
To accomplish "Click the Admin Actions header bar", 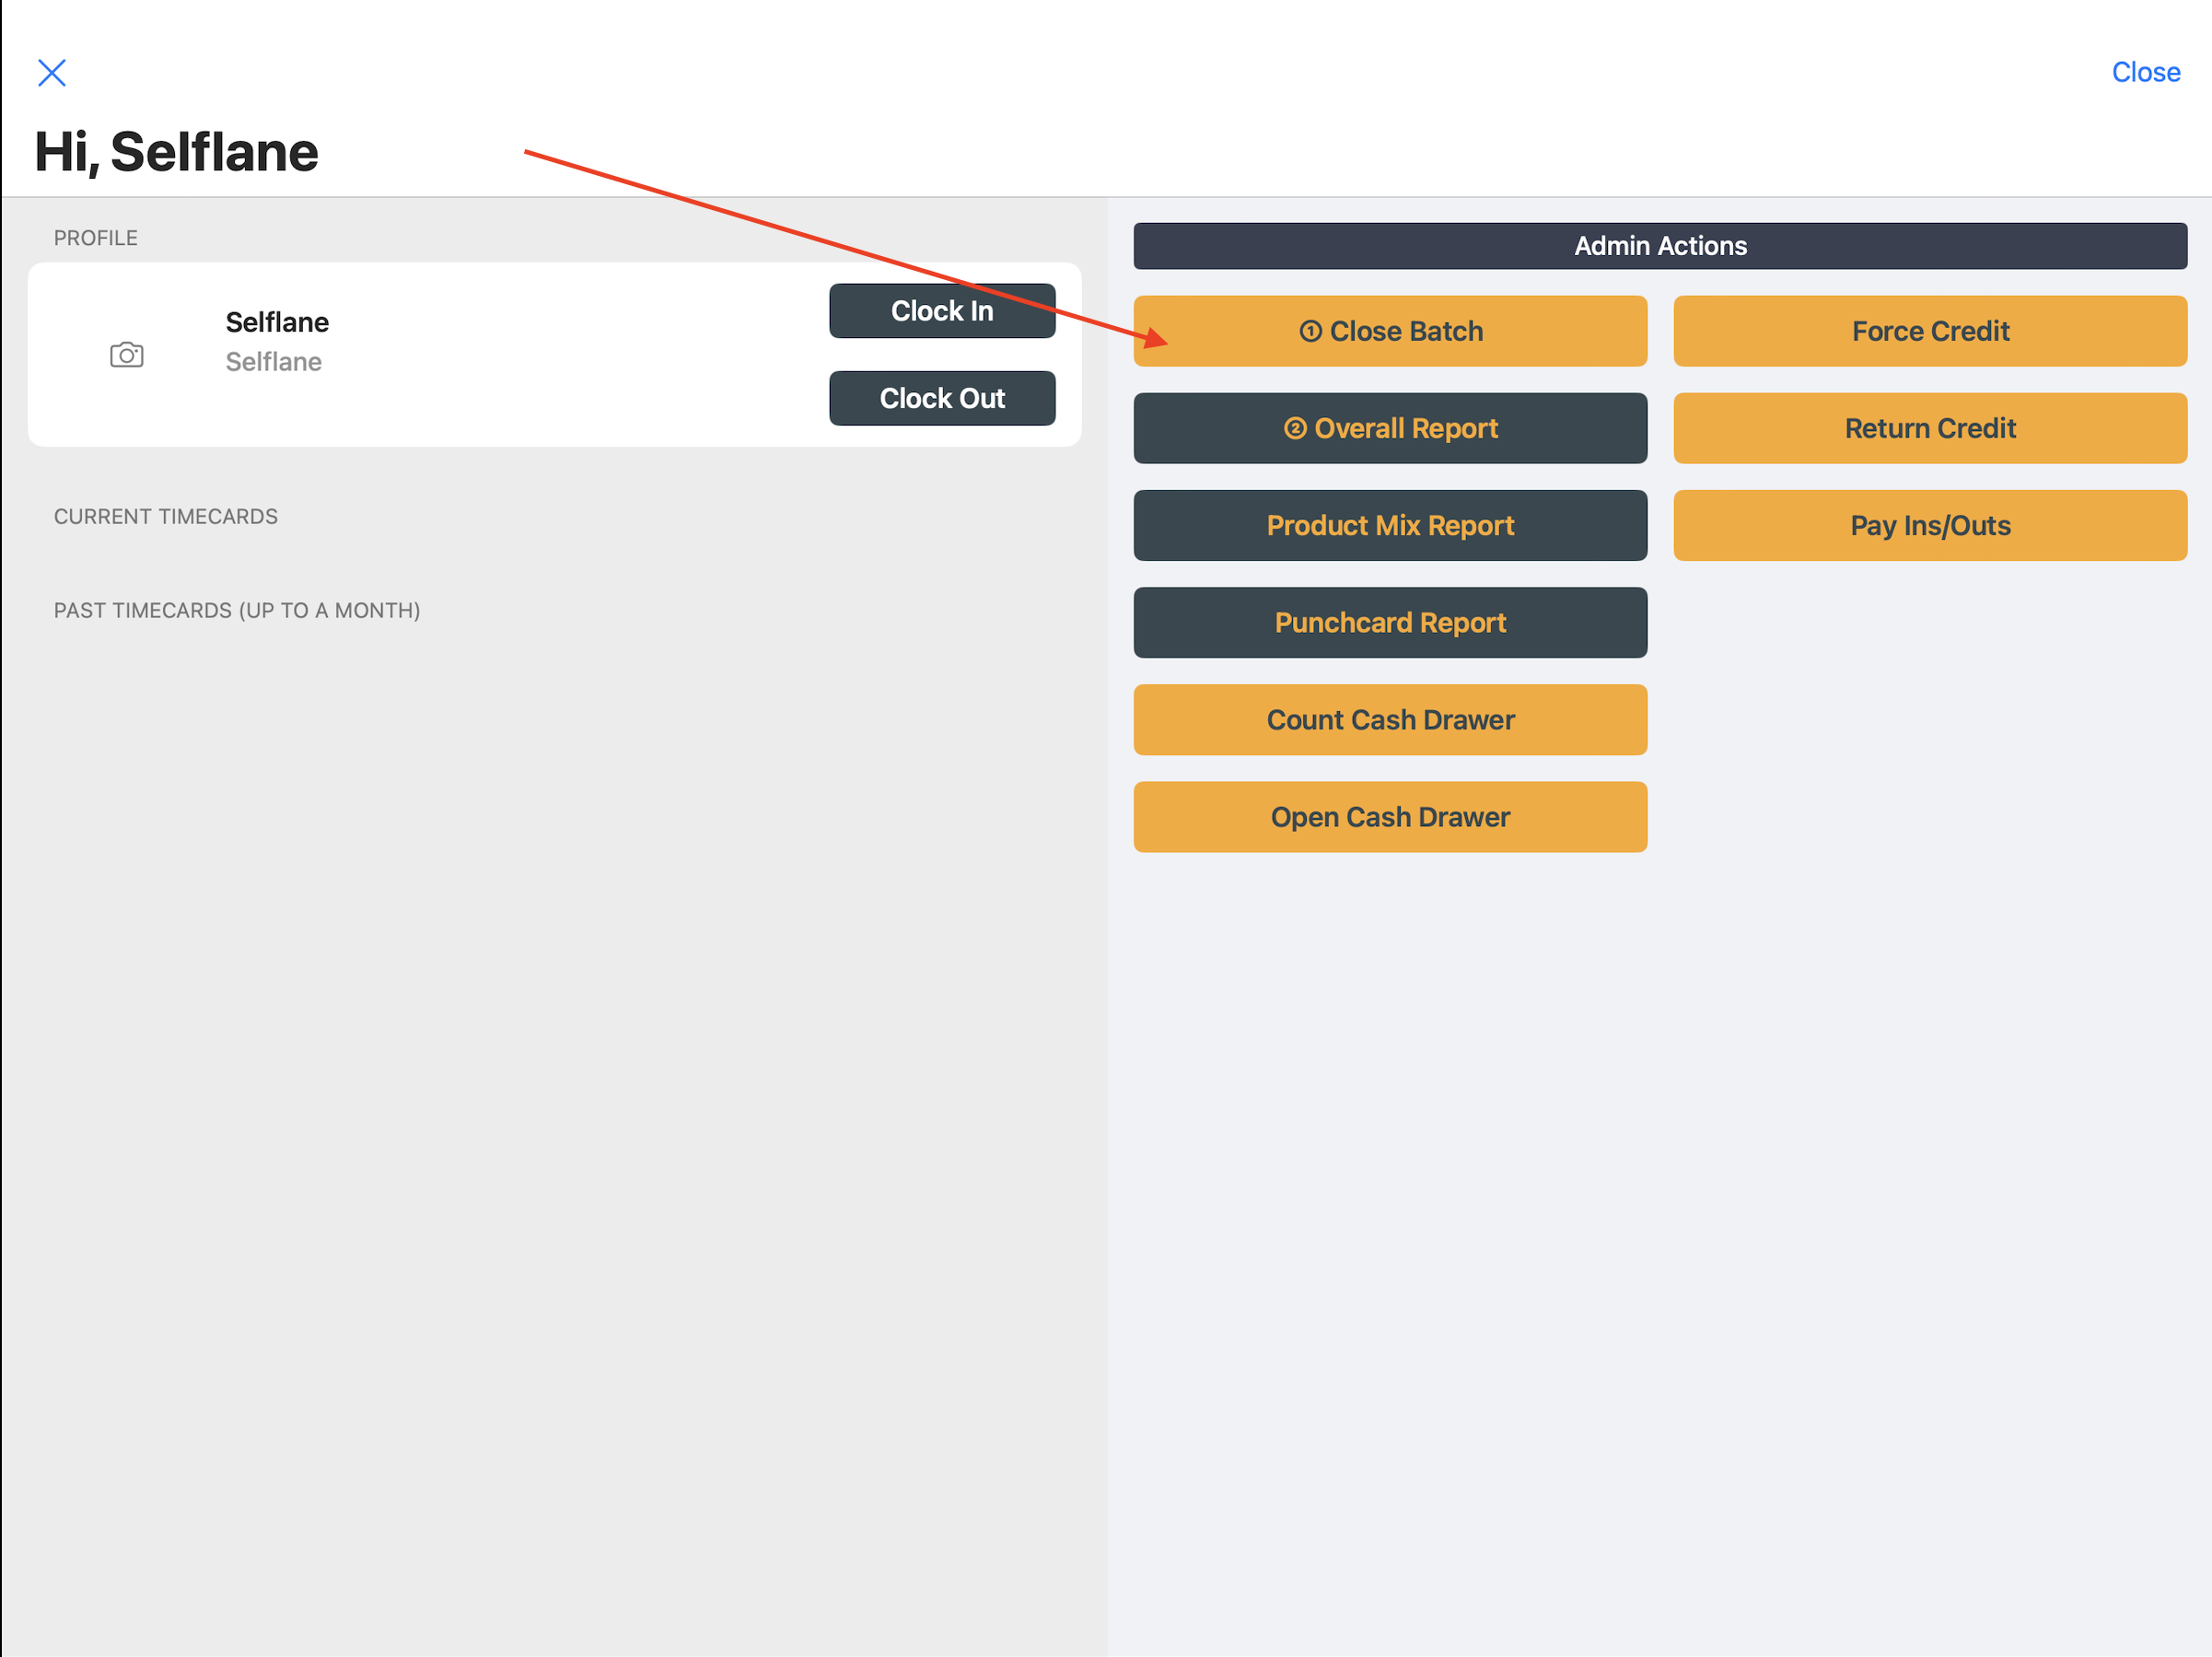I will [1660, 246].
